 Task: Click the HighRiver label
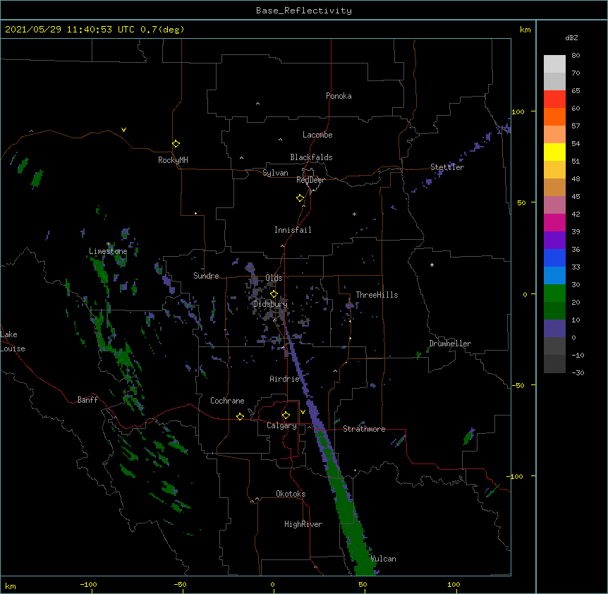pos(303,524)
